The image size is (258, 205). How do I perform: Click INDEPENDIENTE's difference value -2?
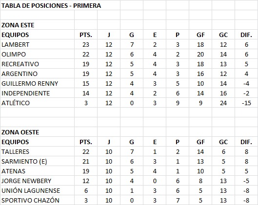click(246, 93)
